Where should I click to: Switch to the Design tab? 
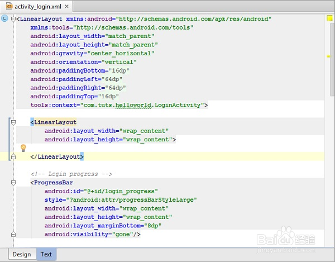coord(22,254)
